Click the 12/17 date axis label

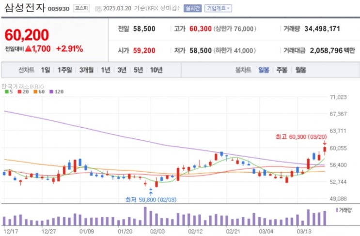[11, 232]
